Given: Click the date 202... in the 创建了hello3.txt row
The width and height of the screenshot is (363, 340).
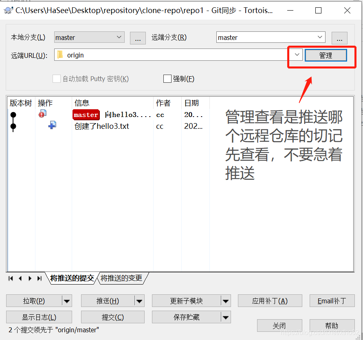Looking at the screenshot, I should coord(193,126).
